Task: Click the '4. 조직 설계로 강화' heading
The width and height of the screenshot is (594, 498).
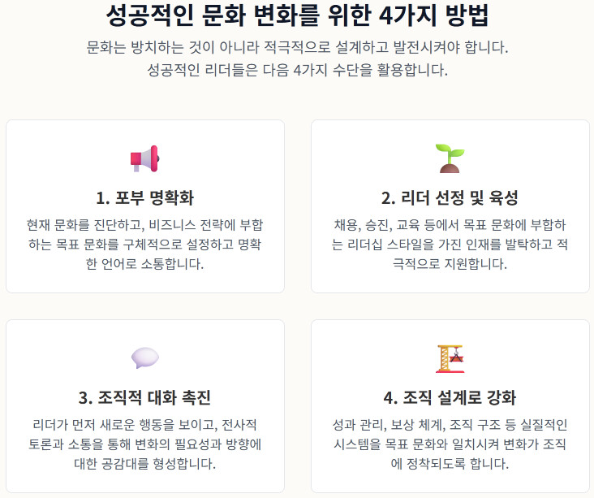Action: (450, 398)
